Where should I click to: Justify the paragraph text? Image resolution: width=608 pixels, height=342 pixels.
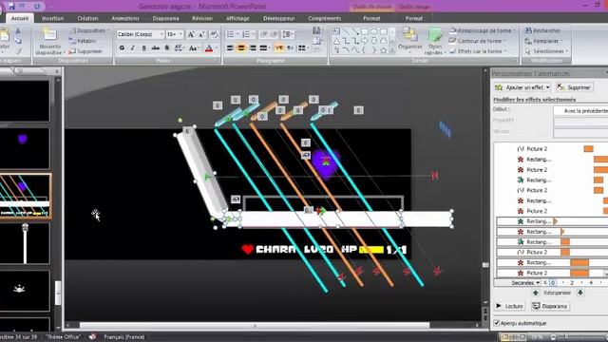point(264,48)
